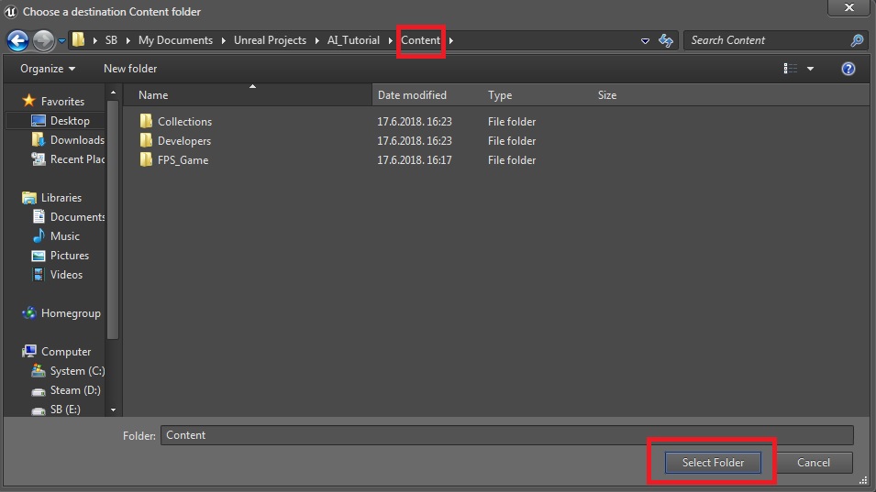876x492 pixels.
Task: Click the blue Back navigation arrow
Action: [x=17, y=40]
